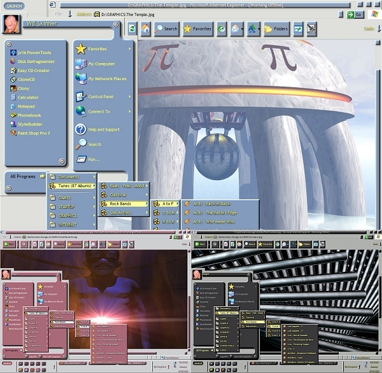Expand the GAMES submenu arrow
Viewport: 382px width, 373px height.
coord(94,197)
